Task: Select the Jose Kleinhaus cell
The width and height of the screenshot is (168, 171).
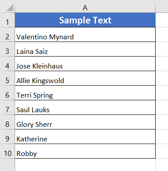Action: click(85, 64)
